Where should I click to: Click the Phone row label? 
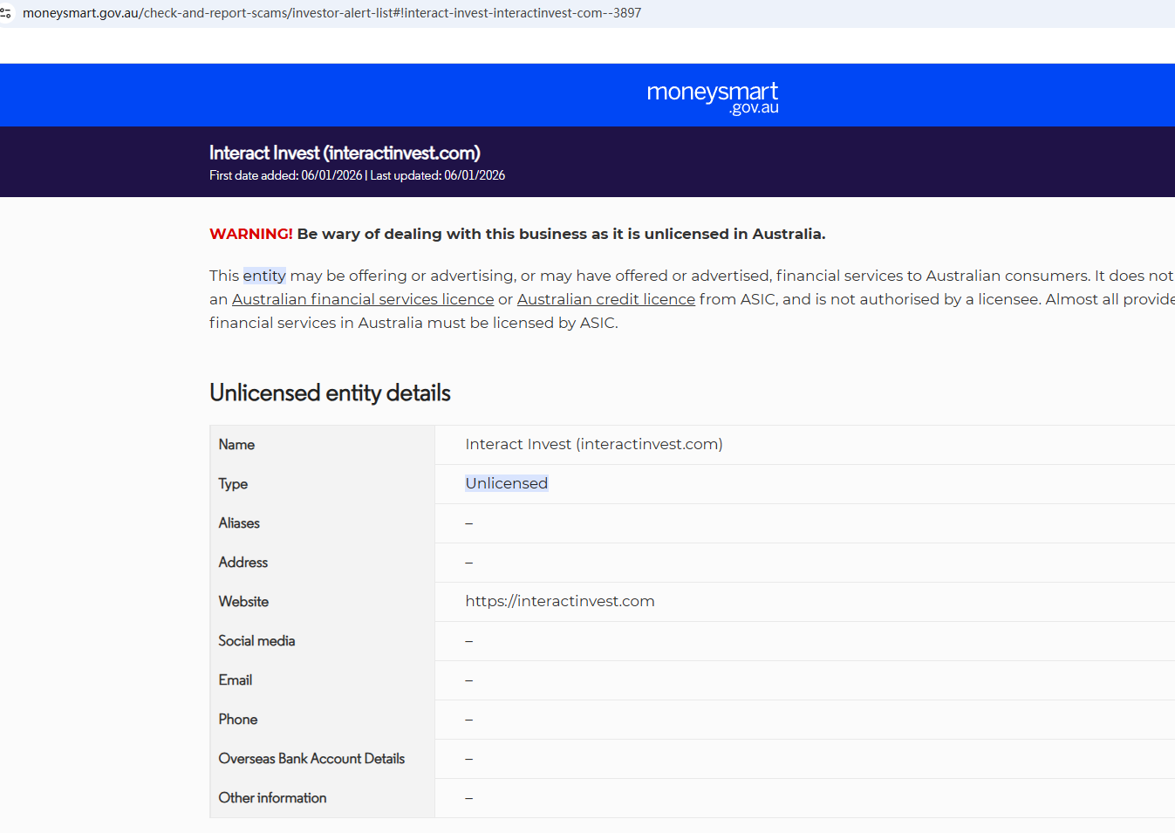pos(238,720)
